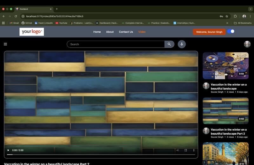Go to the Home nav item
Image resolution: width=254 pixels, height=165 pixels.
pos(97,32)
